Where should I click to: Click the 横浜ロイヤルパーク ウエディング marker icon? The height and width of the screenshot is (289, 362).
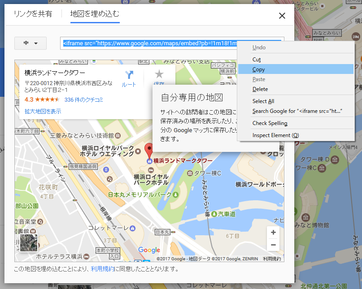coord(138,151)
